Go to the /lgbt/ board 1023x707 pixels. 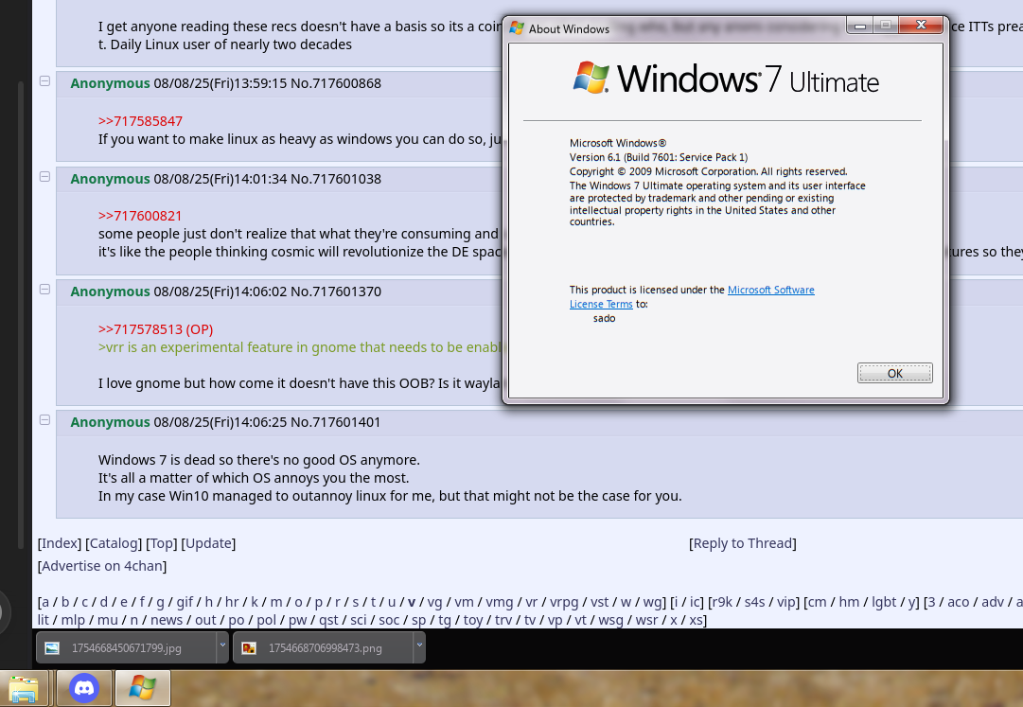click(883, 602)
